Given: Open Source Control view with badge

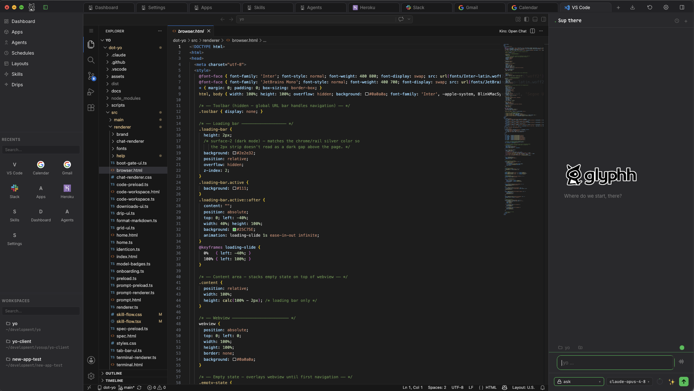Looking at the screenshot, I should 91,76.
